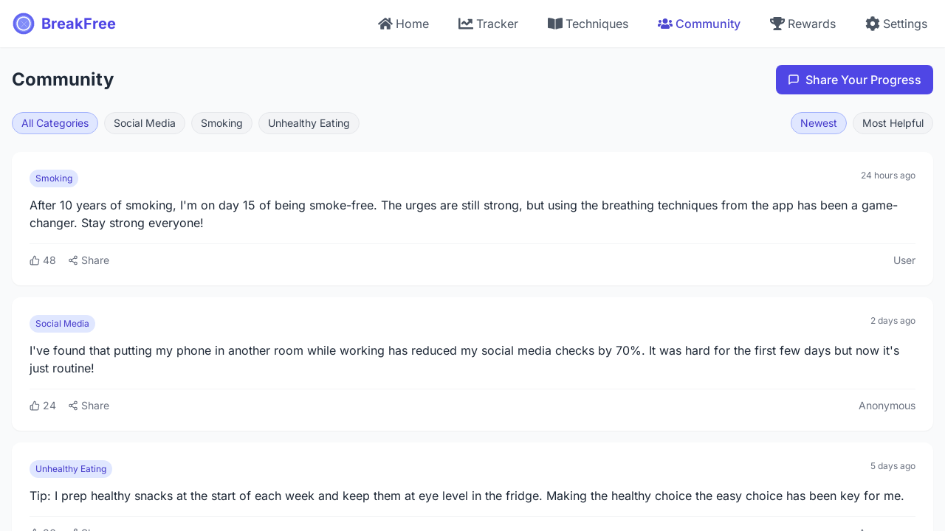Share the smoke-free day 15 post
Viewport: 945px width, 531px height.
[x=89, y=260]
